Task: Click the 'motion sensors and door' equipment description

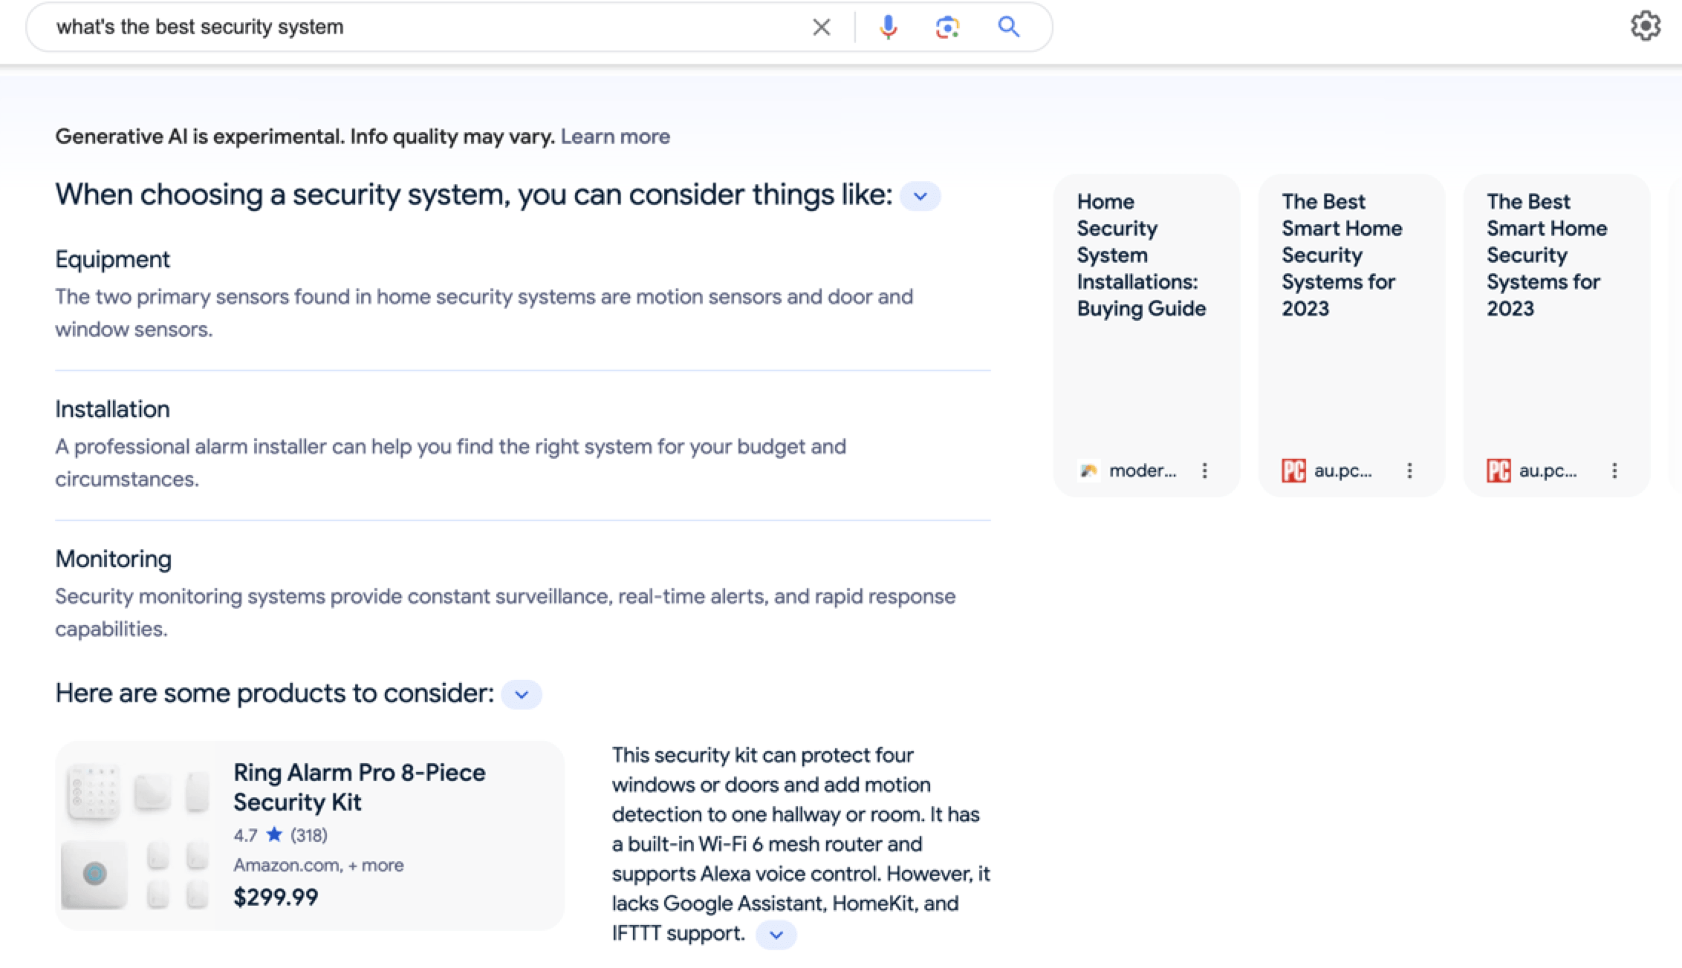Action: tap(484, 313)
